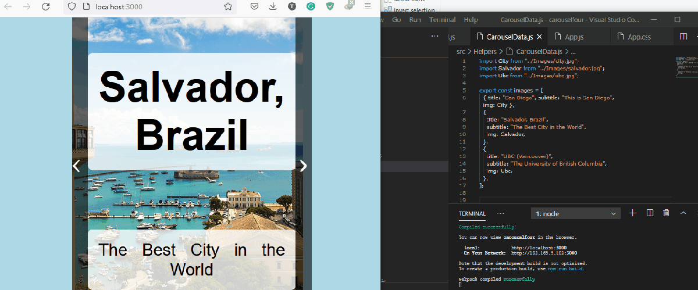The image size is (698, 290).
Task: Kill the terminal with trash icon
Action: (667, 213)
